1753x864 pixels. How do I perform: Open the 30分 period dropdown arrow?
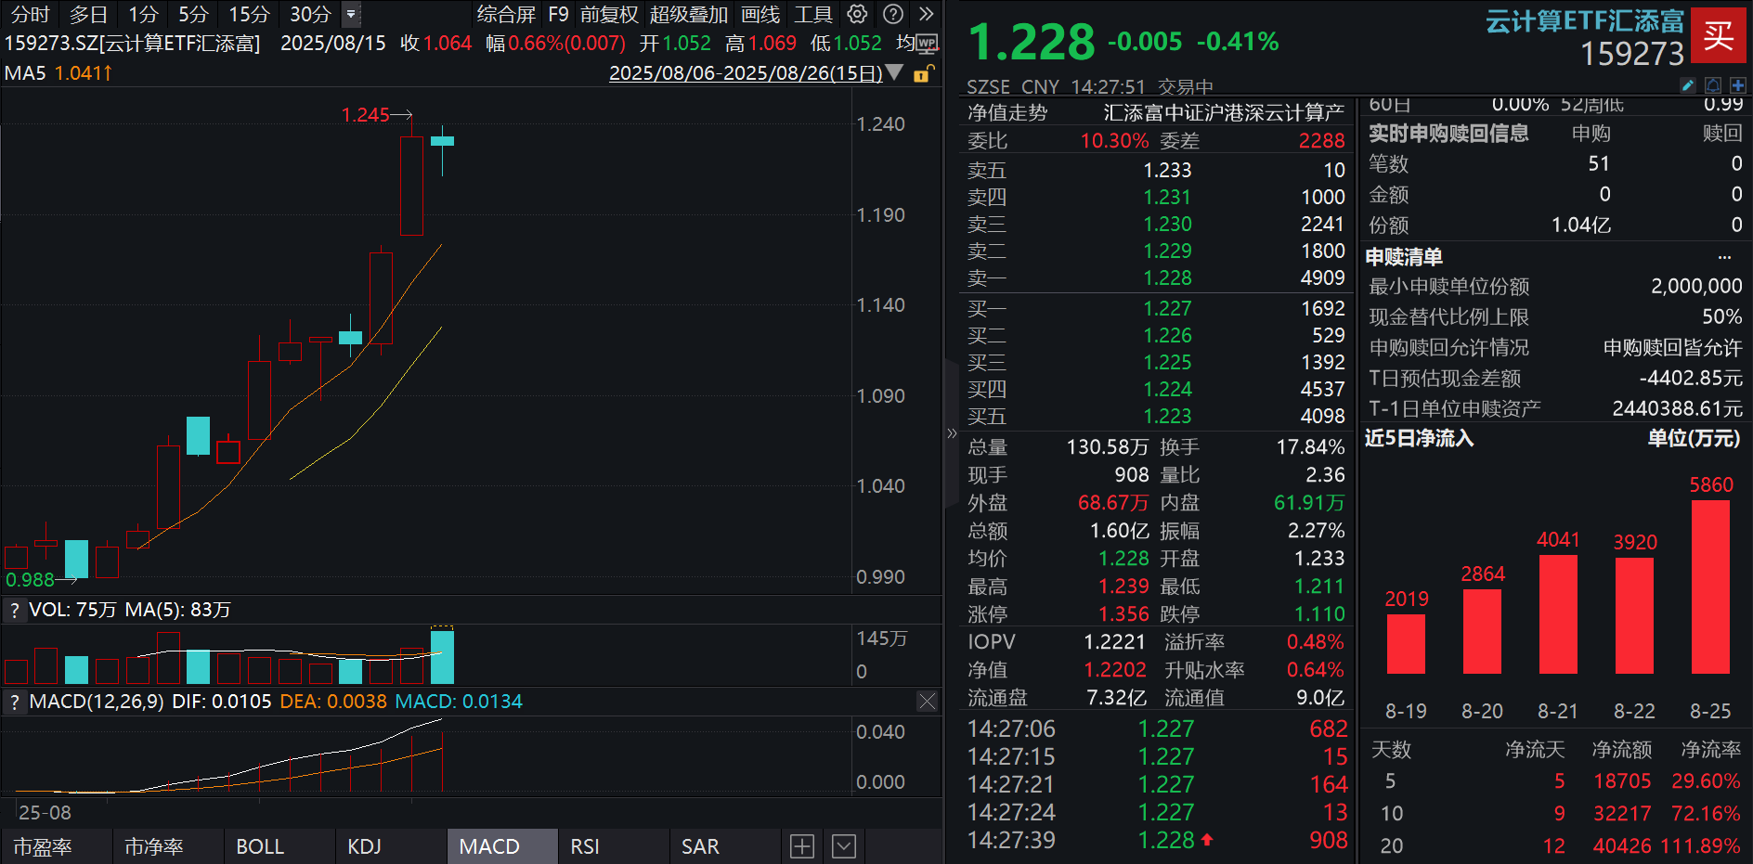[x=351, y=14]
